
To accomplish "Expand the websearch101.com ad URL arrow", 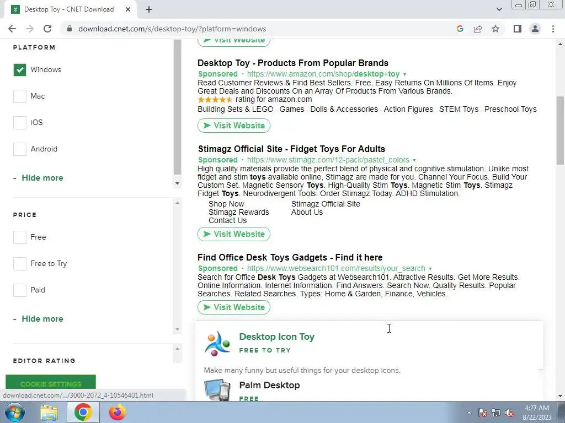I will 430,269.
